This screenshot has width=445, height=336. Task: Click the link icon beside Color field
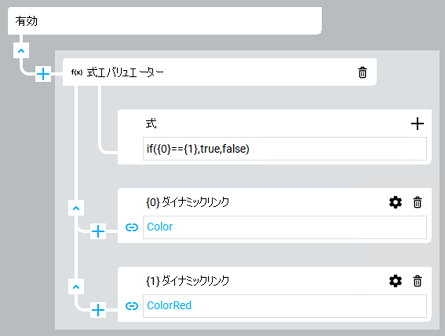click(x=132, y=227)
